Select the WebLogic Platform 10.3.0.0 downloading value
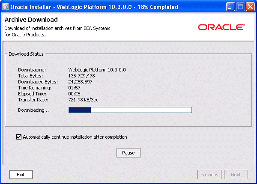 97,70
